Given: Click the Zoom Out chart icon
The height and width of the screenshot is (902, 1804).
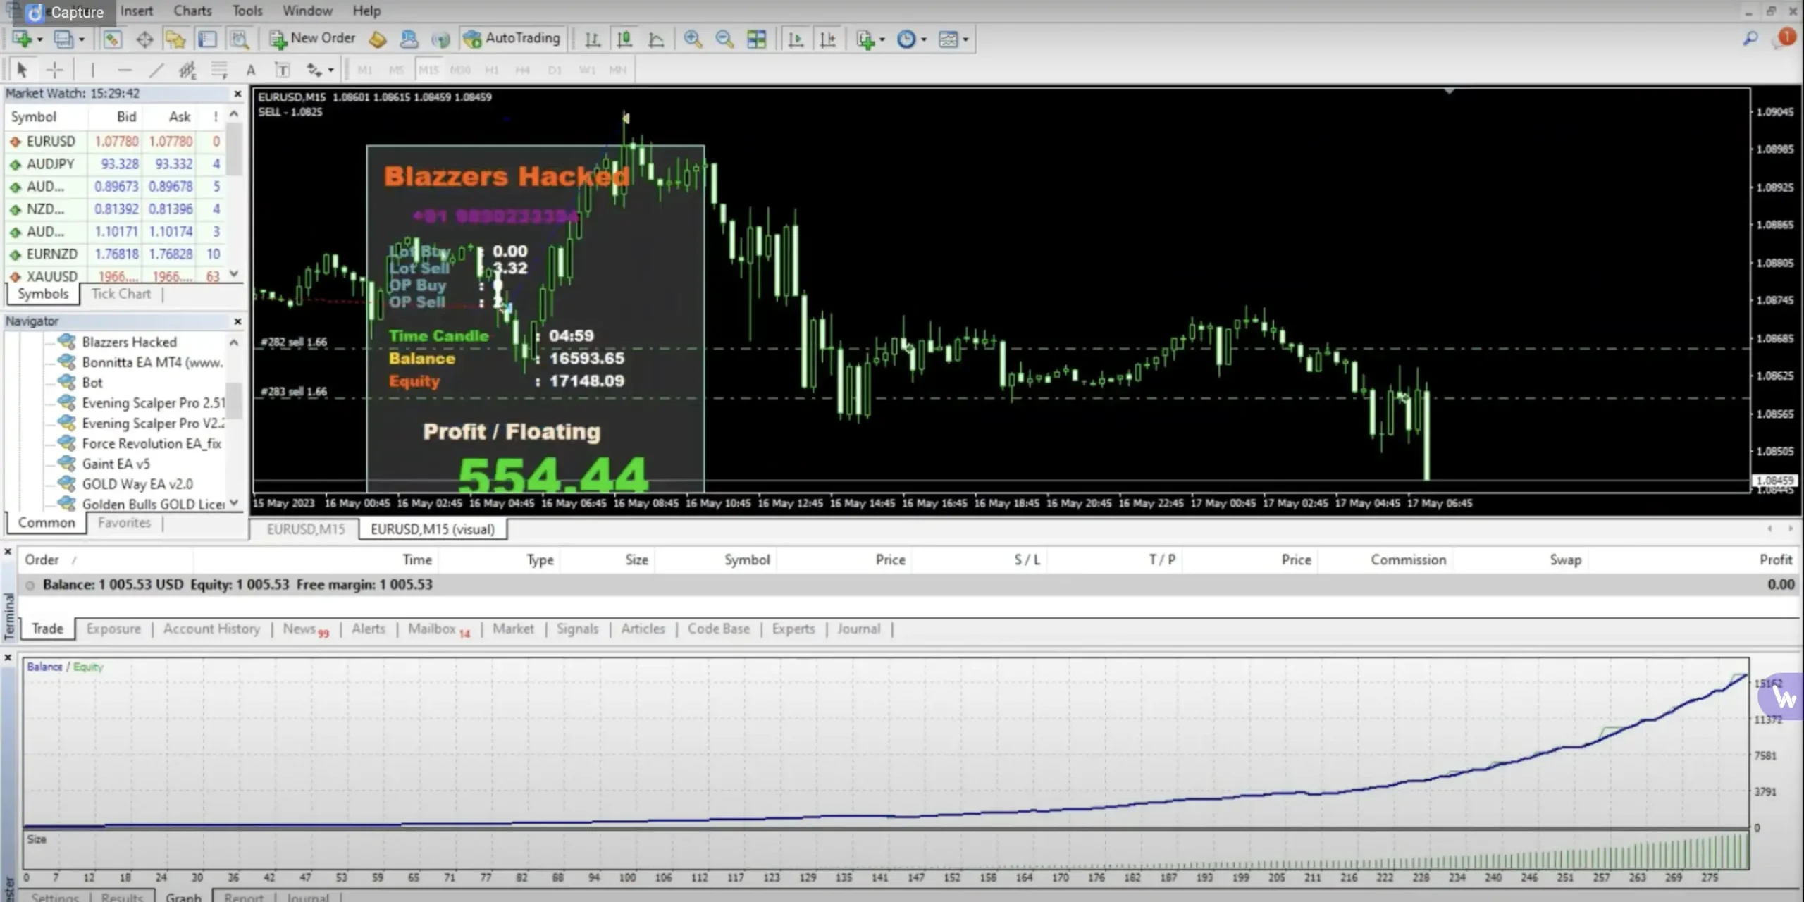Looking at the screenshot, I should tap(724, 39).
